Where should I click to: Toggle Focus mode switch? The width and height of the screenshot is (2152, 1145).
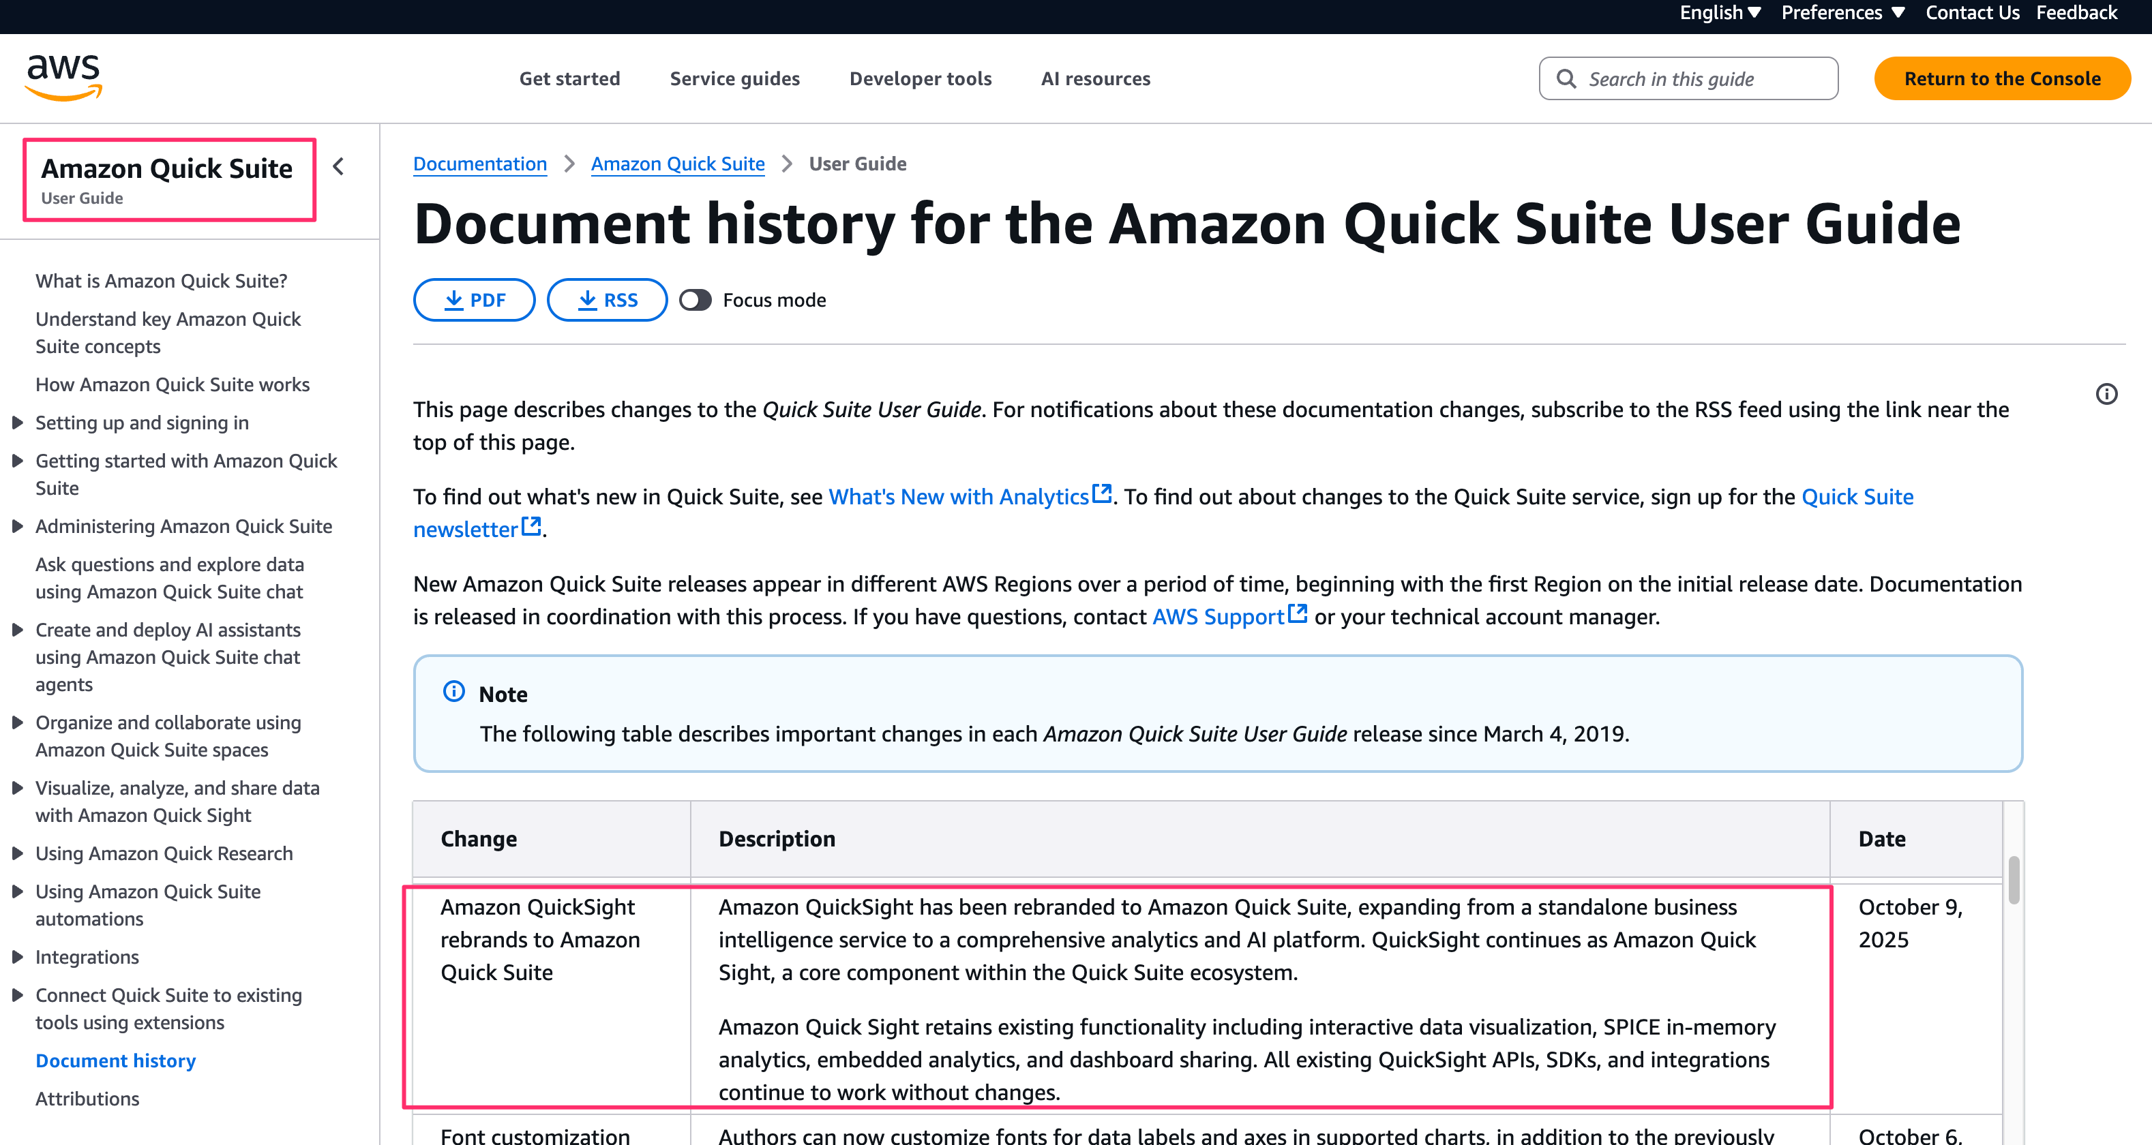pos(695,300)
